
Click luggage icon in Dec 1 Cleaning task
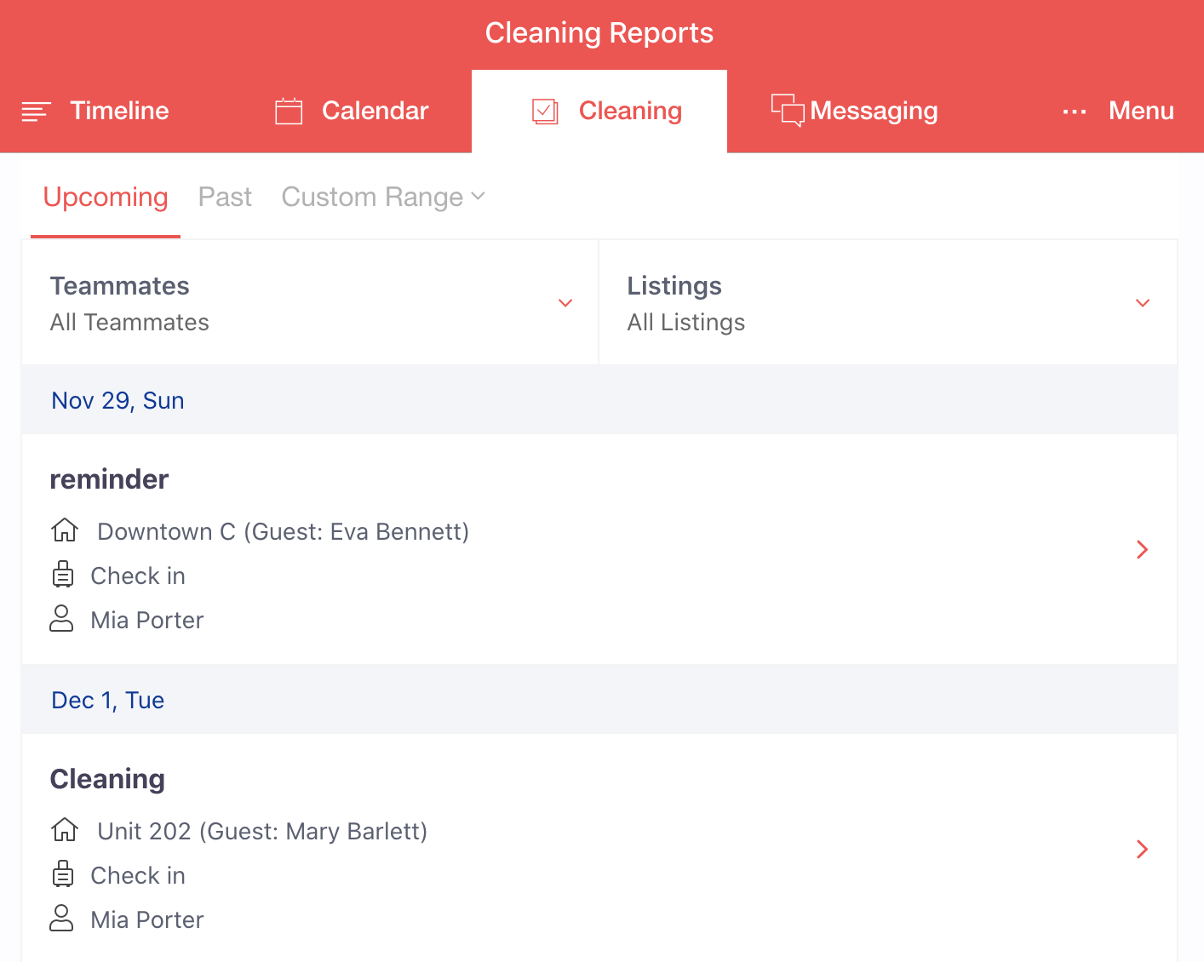click(63, 874)
